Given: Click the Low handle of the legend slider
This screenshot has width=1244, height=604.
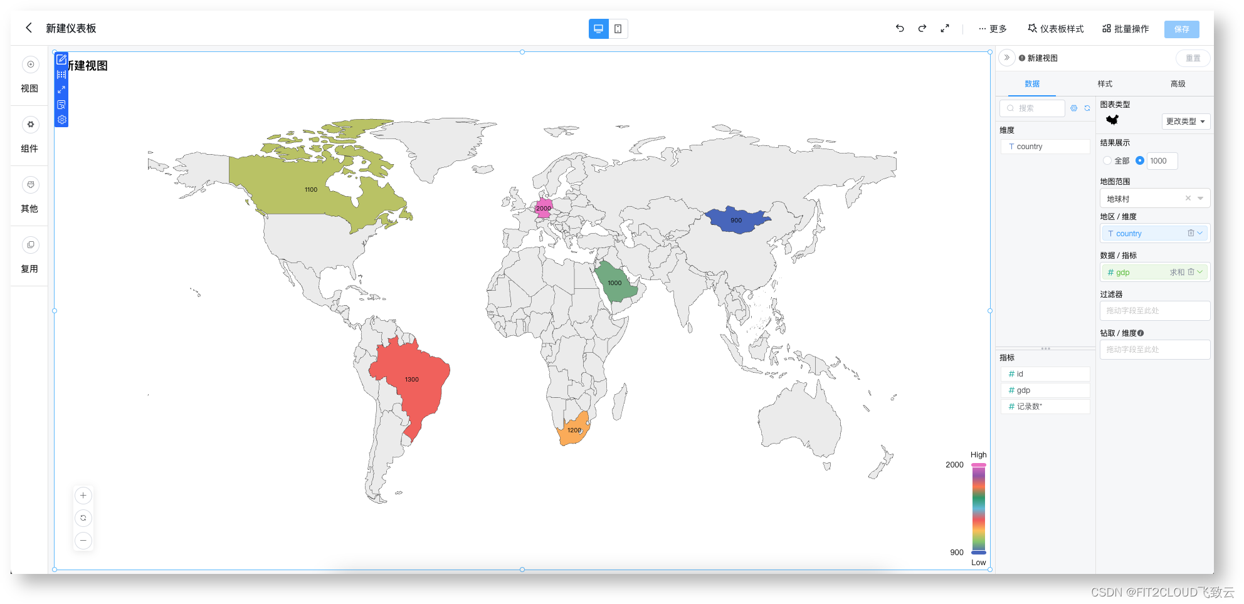Looking at the screenshot, I should pos(979,553).
